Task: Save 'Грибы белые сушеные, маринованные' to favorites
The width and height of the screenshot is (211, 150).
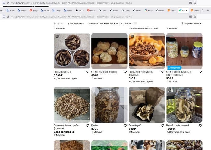Action: tap(200, 72)
